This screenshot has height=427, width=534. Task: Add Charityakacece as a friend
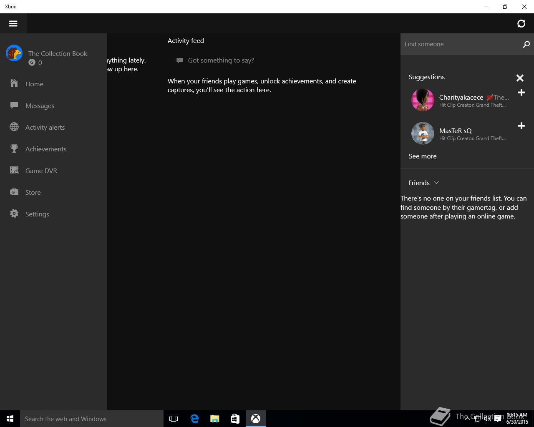[x=521, y=93]
